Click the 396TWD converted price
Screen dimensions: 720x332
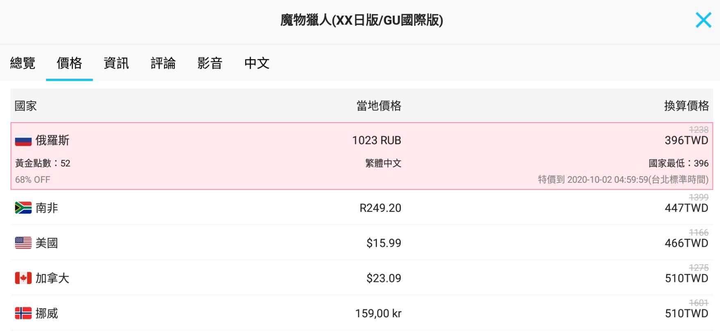(686, 141)
